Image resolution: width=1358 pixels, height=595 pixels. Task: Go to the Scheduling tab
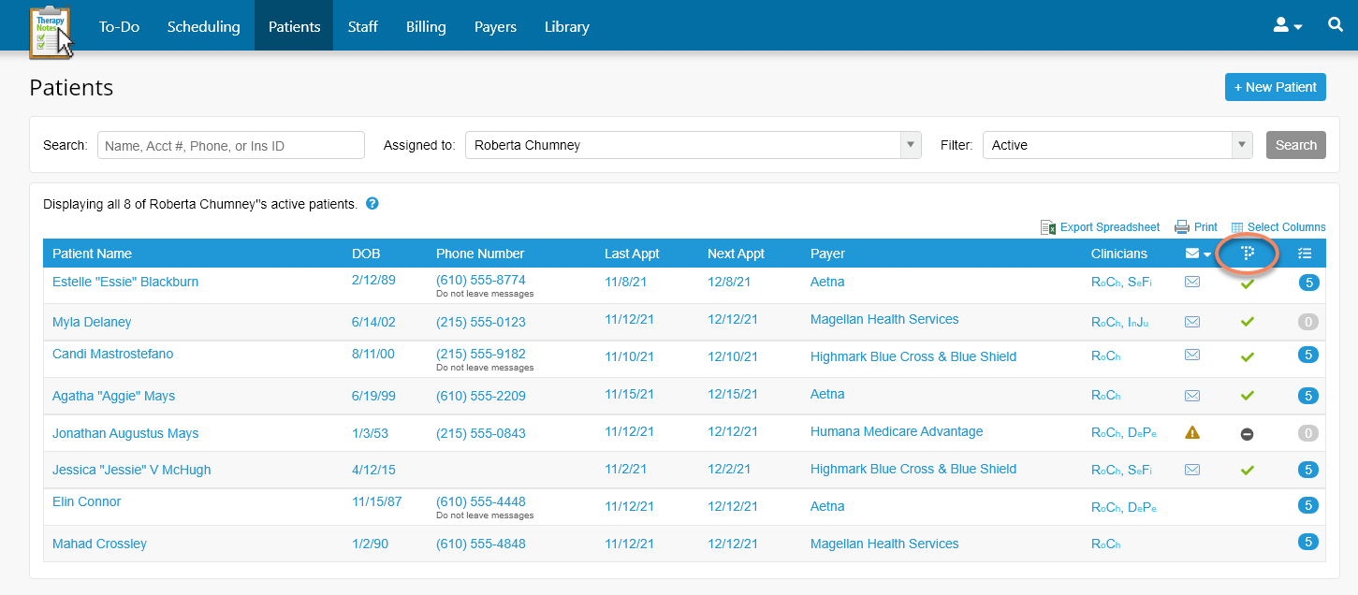[203, 26]
